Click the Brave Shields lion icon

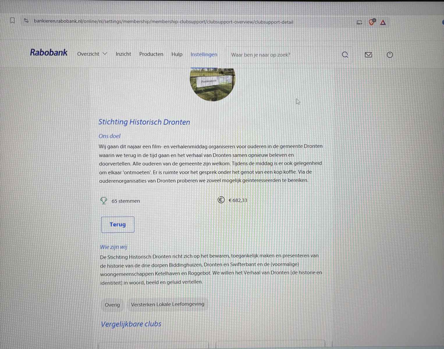372,22
